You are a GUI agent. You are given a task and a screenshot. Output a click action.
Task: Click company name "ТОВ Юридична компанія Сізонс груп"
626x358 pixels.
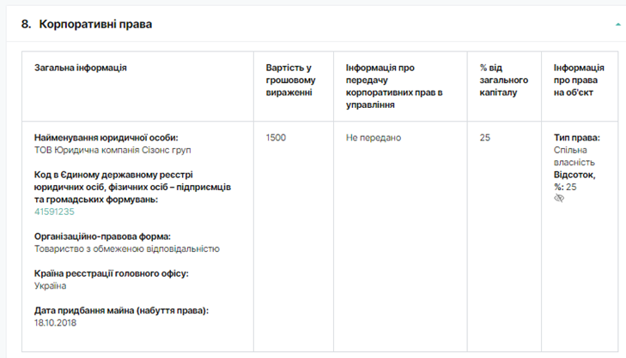(x=112, y=150)
